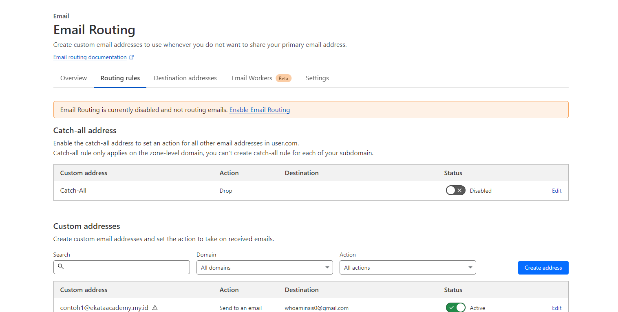Click the Beta badge on Email Workers
The height and width of the screenshot is (312, 618).
tap(283, 78)
